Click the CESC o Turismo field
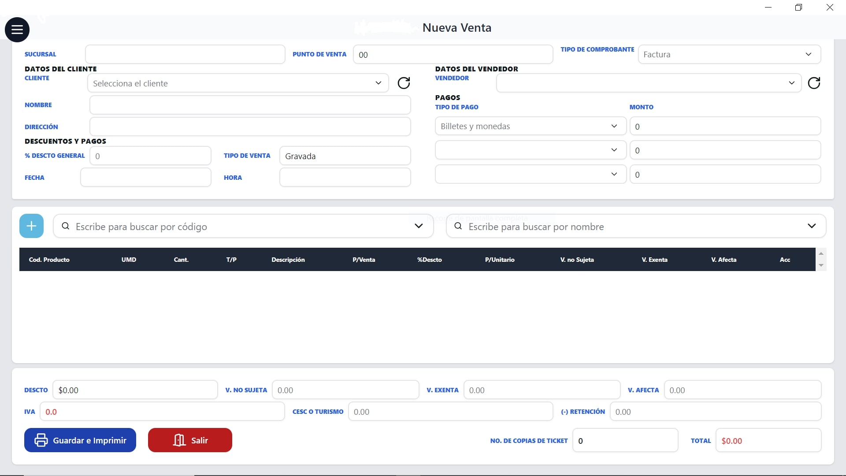The image size is (846, 476). point(451,412)
